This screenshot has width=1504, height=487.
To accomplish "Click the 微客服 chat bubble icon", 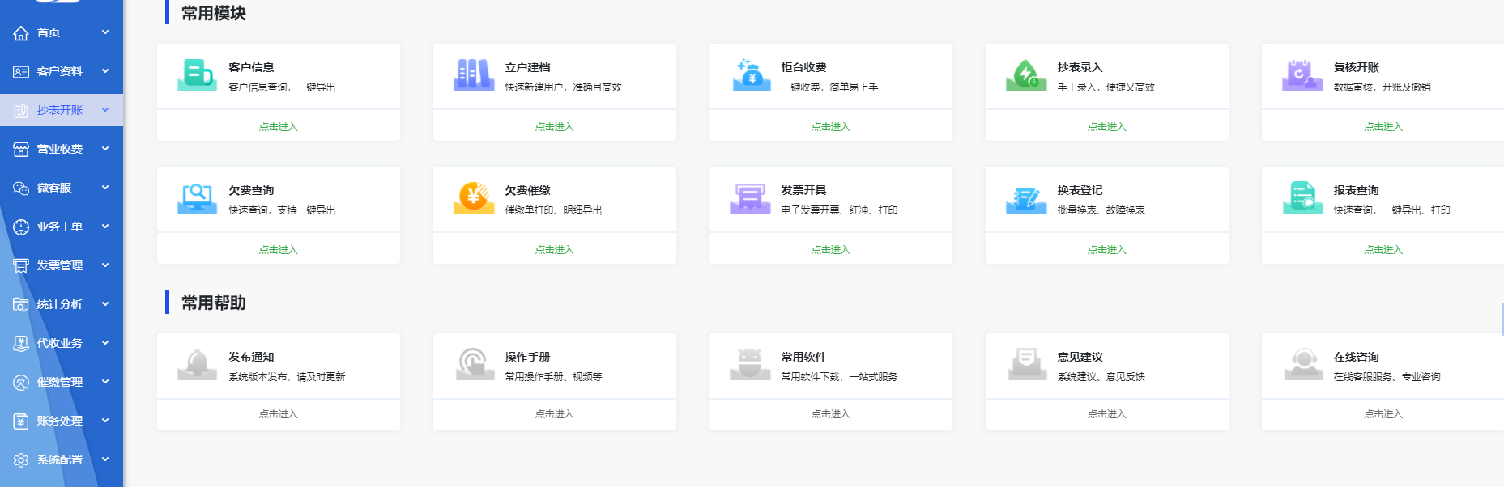I will pyautogui.click(x=21, y=188).
